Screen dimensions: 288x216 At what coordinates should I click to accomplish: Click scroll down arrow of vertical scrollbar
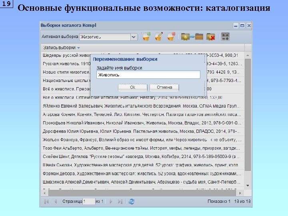point(248,186)
